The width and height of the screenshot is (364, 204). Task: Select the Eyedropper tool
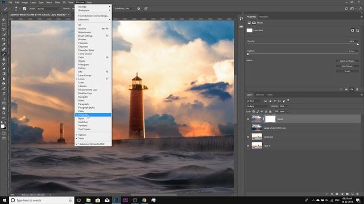[x=4, y=44]
